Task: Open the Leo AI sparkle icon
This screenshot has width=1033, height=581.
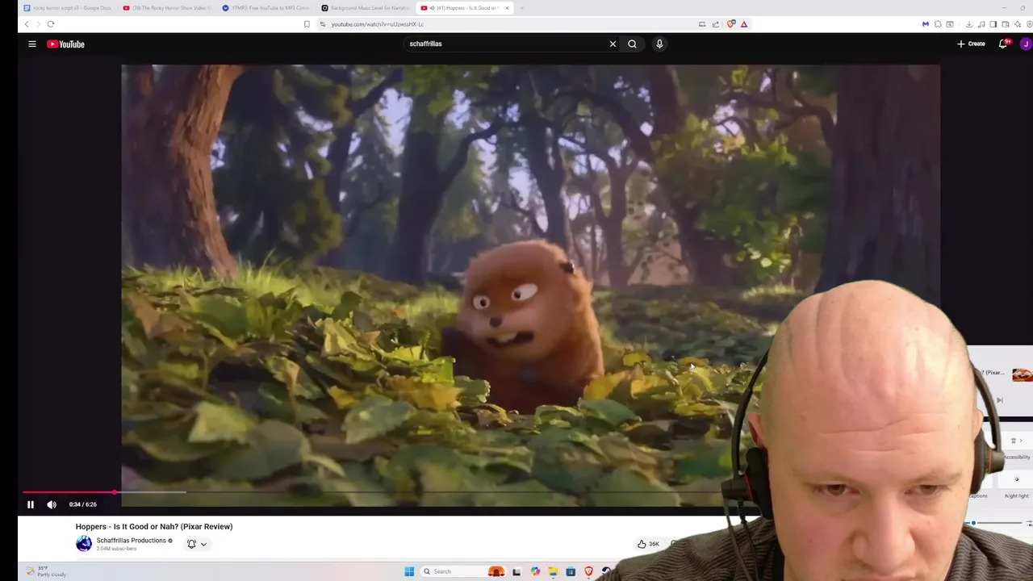Action: [1017, 24]
